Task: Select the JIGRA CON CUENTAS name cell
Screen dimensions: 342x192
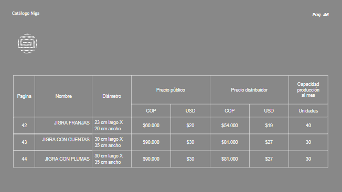Action: [63, 142]
